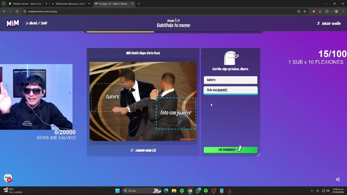Close the Make it Meme tab
Screen dimensions: 347x195
[x=132, y=4]
